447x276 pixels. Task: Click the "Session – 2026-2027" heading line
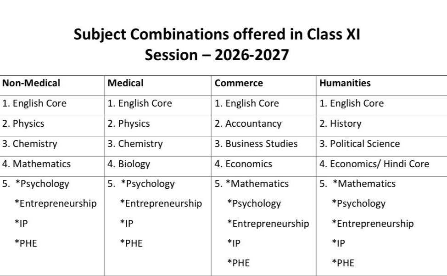217,55
